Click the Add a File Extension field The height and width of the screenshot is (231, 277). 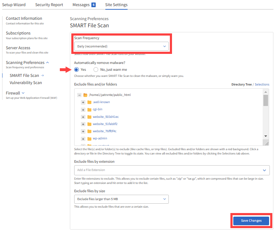(x=168, y=170)
